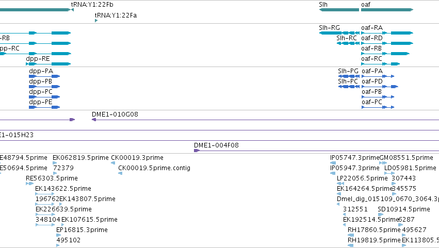The image size is (439, 248).
Task: Select the LD05981.5prime EST arrow
Action: (x=389, y=173)
